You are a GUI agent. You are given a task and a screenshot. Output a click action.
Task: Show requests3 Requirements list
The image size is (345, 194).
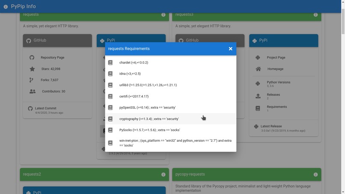[x=284, y=108]
